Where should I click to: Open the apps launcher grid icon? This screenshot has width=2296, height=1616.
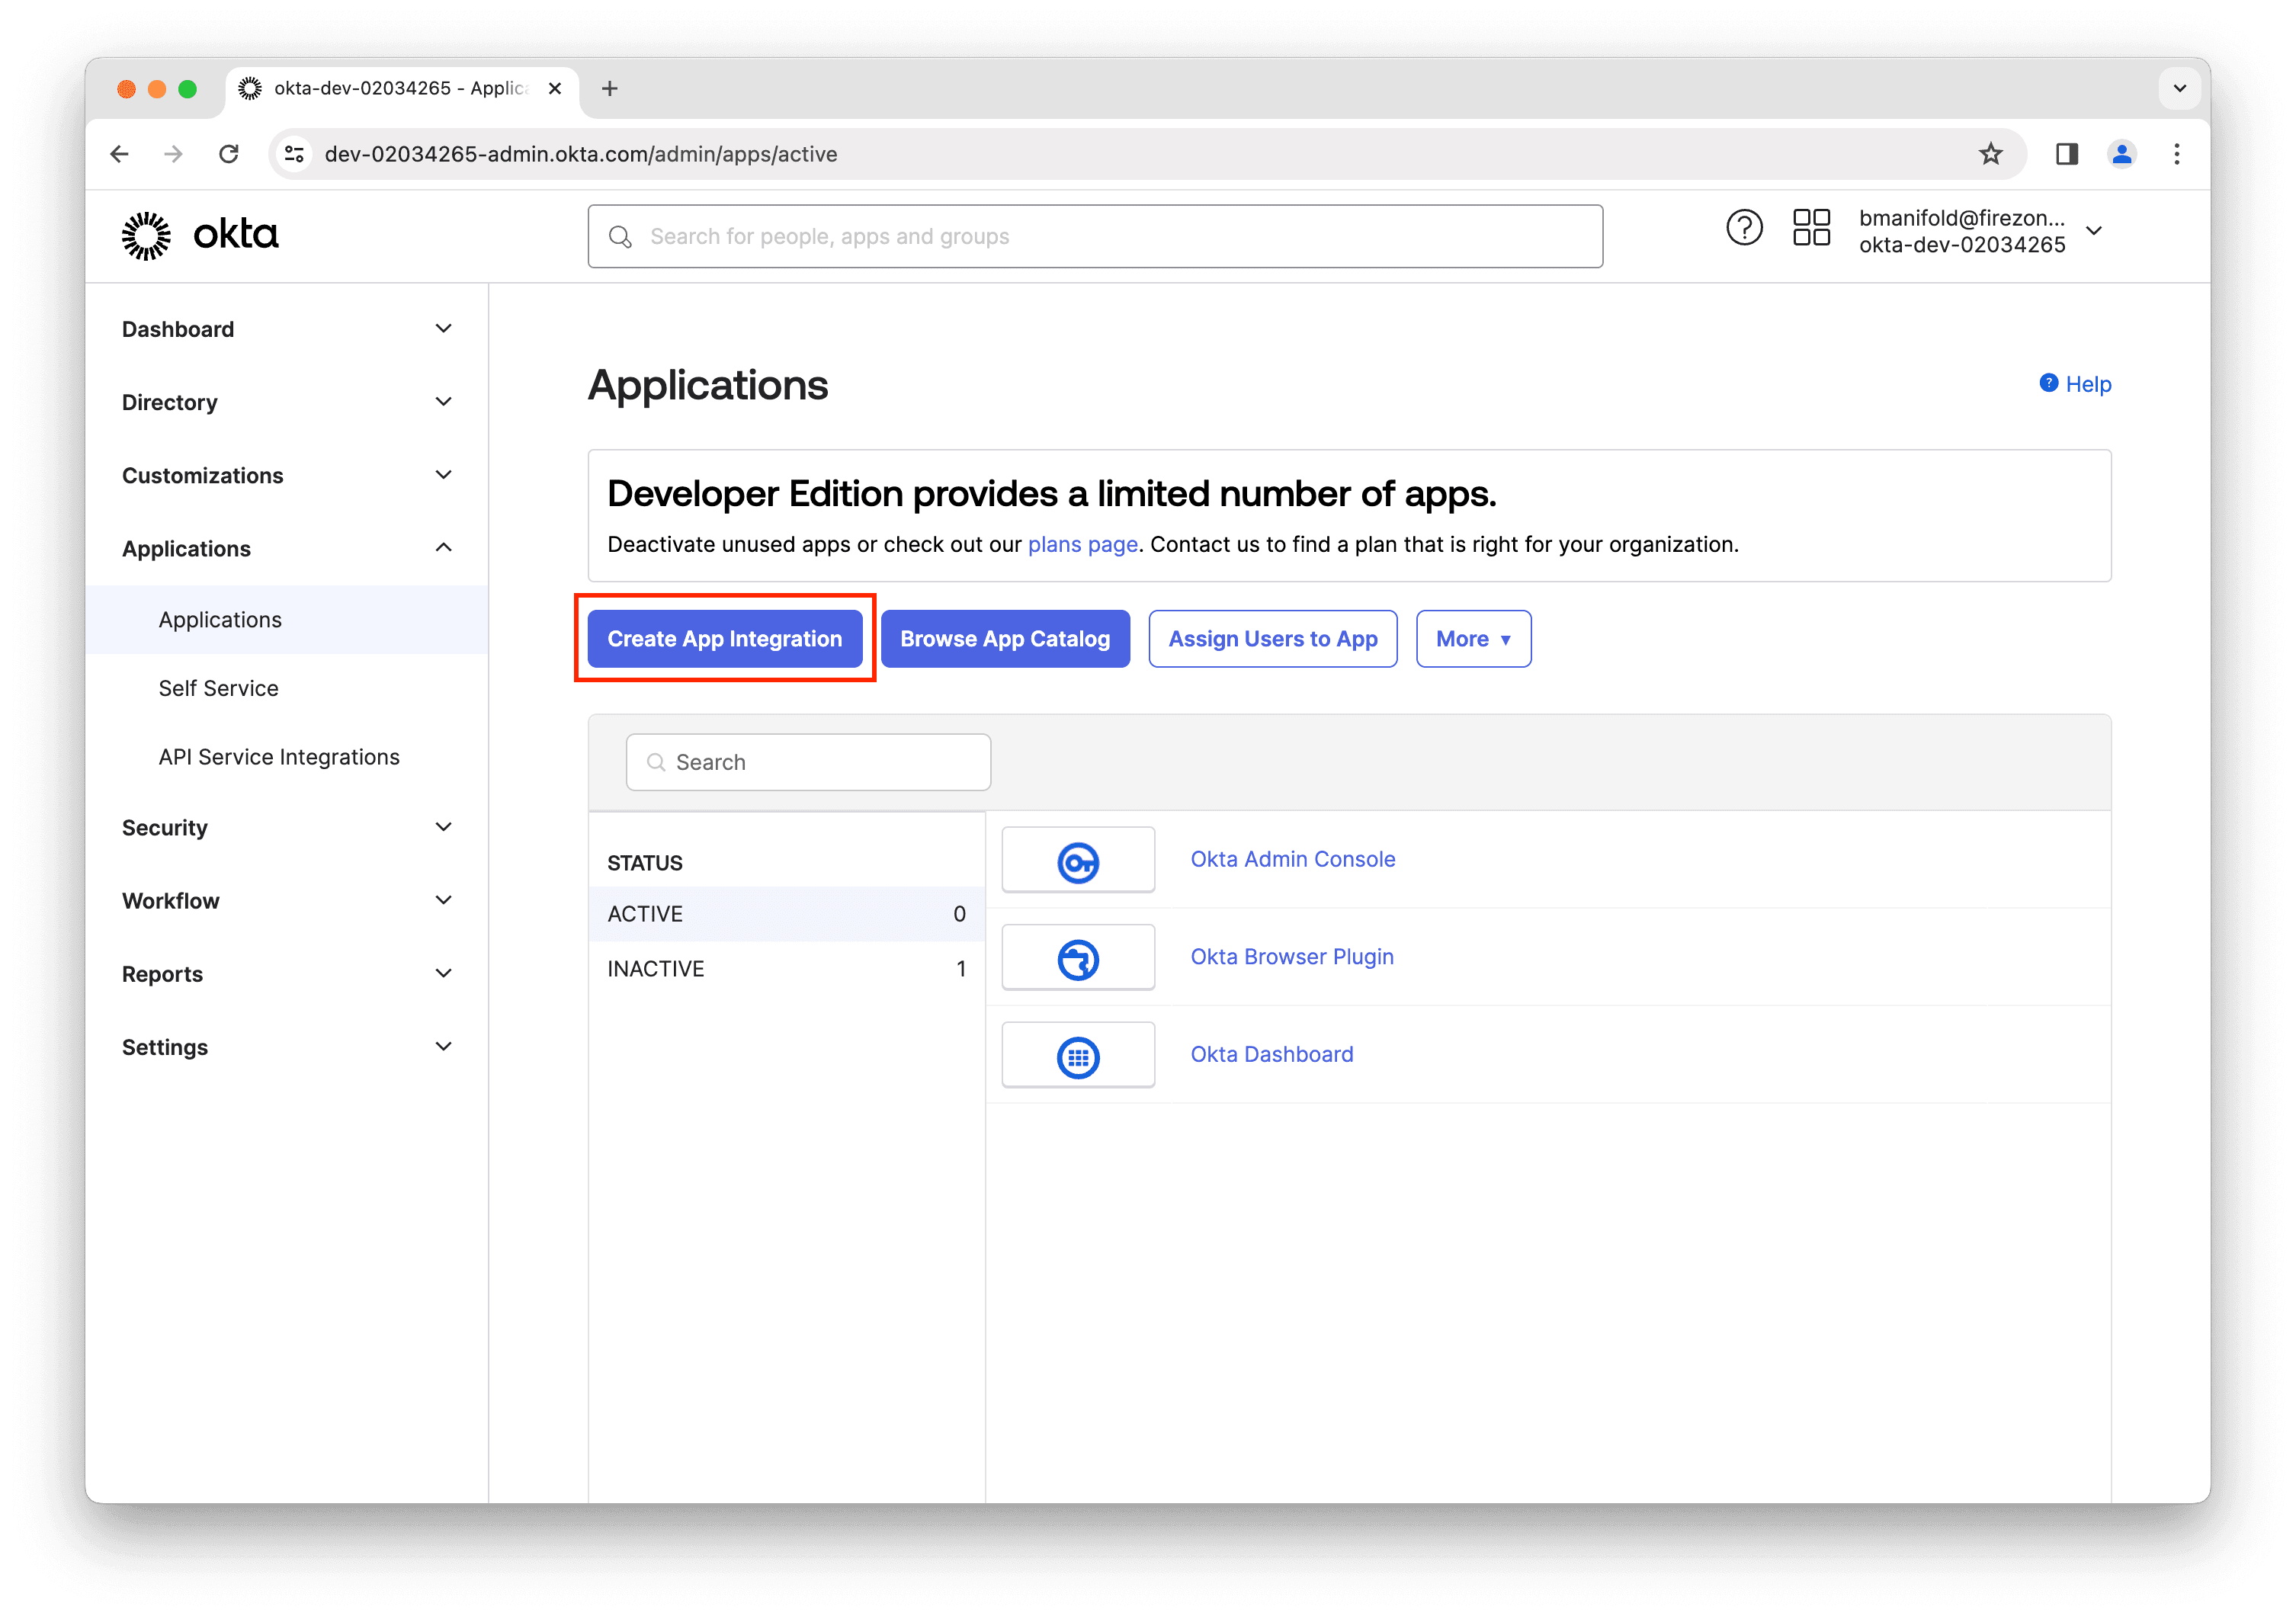coord(1811,228)
